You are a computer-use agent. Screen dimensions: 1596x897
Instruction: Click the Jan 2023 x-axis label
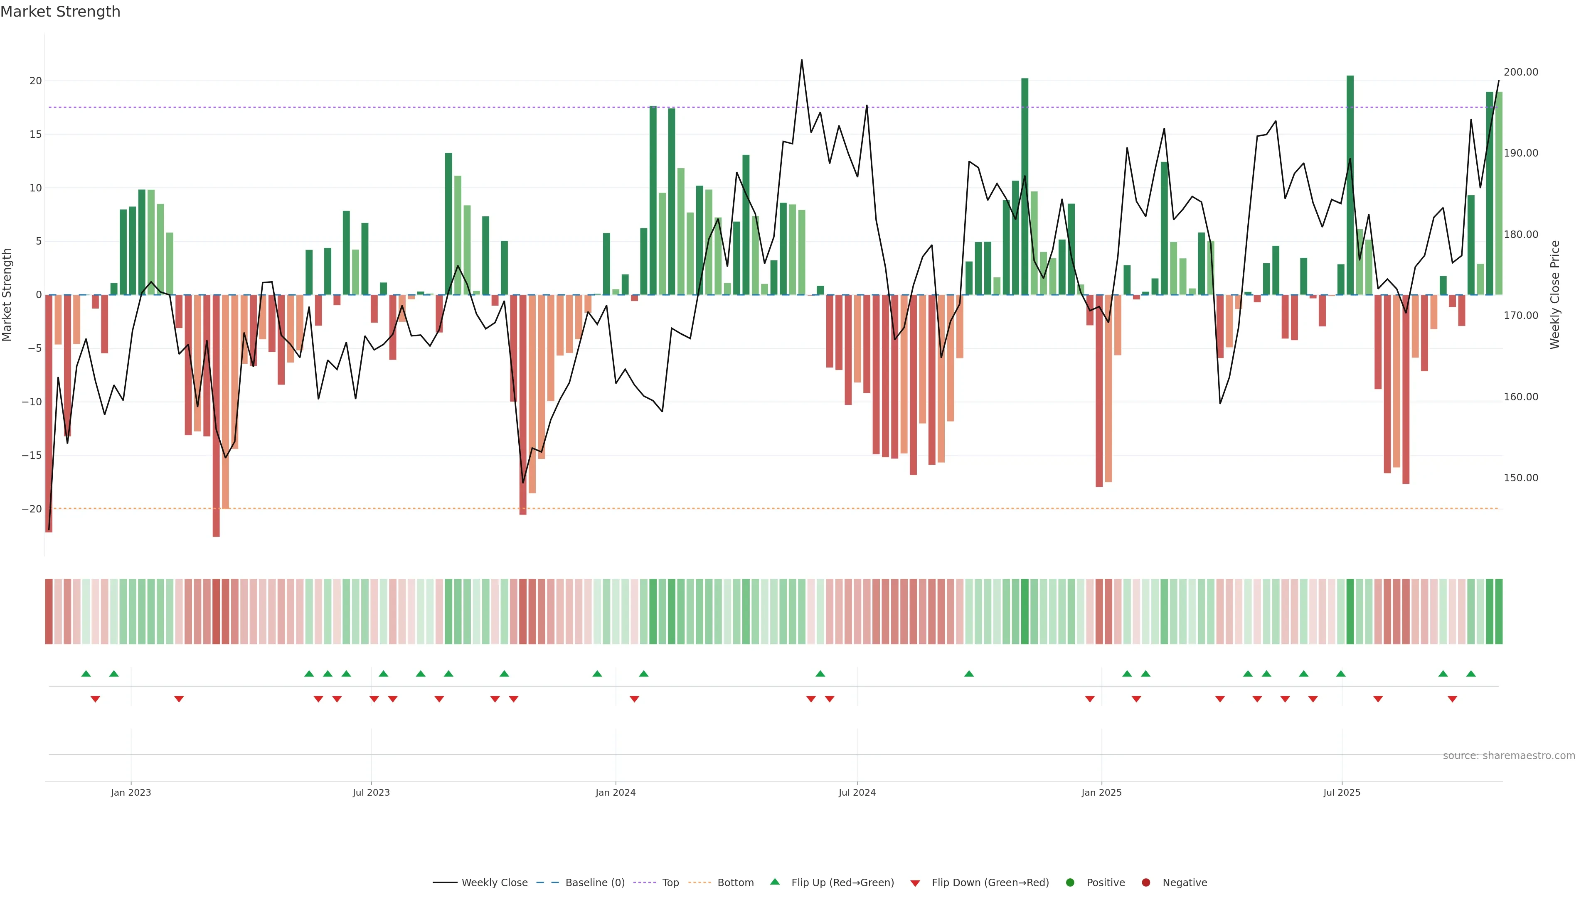pos(131,792)
